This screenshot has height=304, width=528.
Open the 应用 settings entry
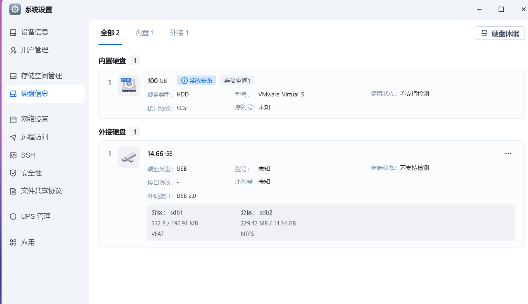pos(45,242)
